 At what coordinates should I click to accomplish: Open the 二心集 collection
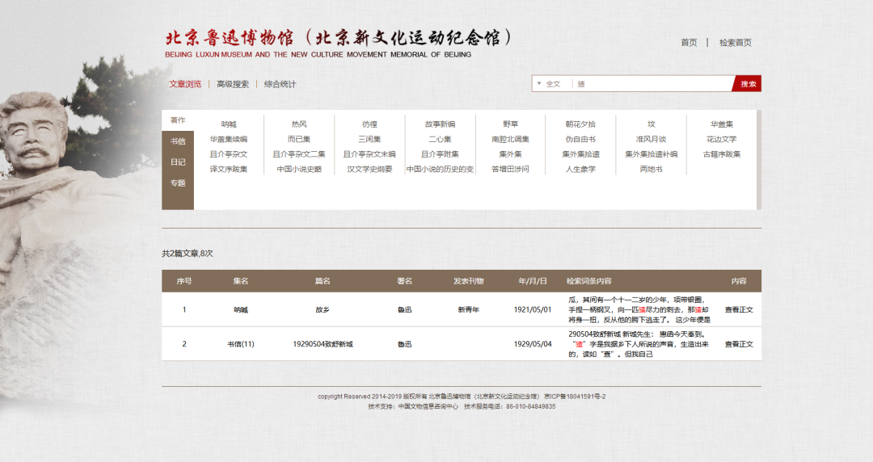coord(440,139)
